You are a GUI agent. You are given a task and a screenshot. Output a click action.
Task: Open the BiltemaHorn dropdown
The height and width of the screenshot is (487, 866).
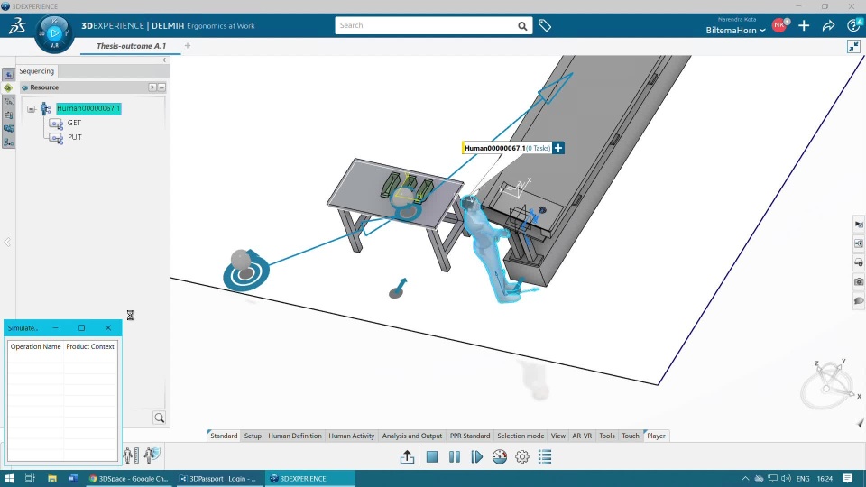(735, 31)
